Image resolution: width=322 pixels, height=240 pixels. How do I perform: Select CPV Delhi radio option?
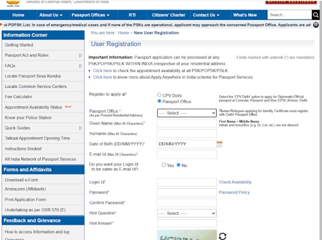[159, 94]
